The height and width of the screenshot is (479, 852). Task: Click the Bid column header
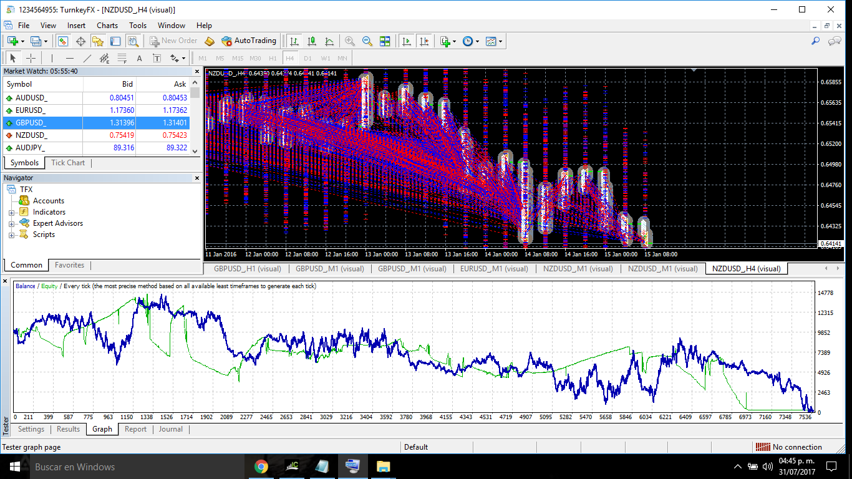click(109, 84)
